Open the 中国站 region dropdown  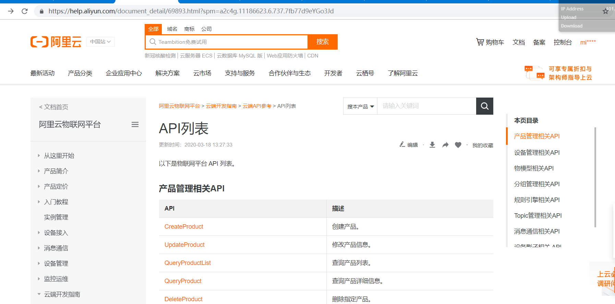pos(100,42)
